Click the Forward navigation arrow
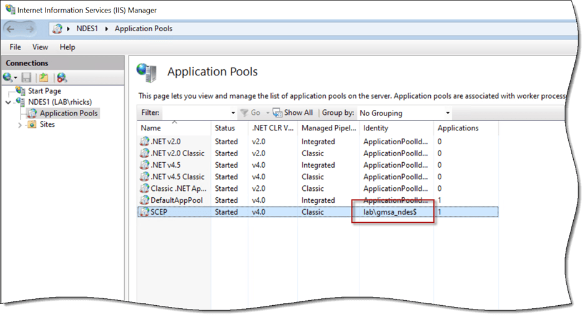585x317 pixels. 29,29
